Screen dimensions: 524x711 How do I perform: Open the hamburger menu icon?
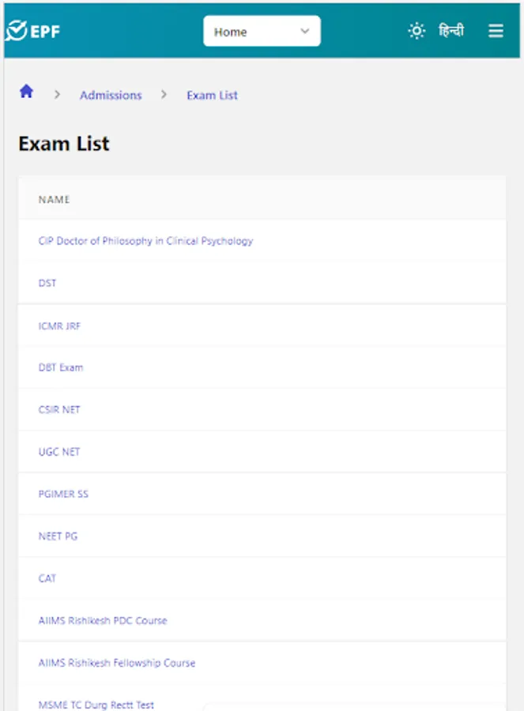pos(496,32)
